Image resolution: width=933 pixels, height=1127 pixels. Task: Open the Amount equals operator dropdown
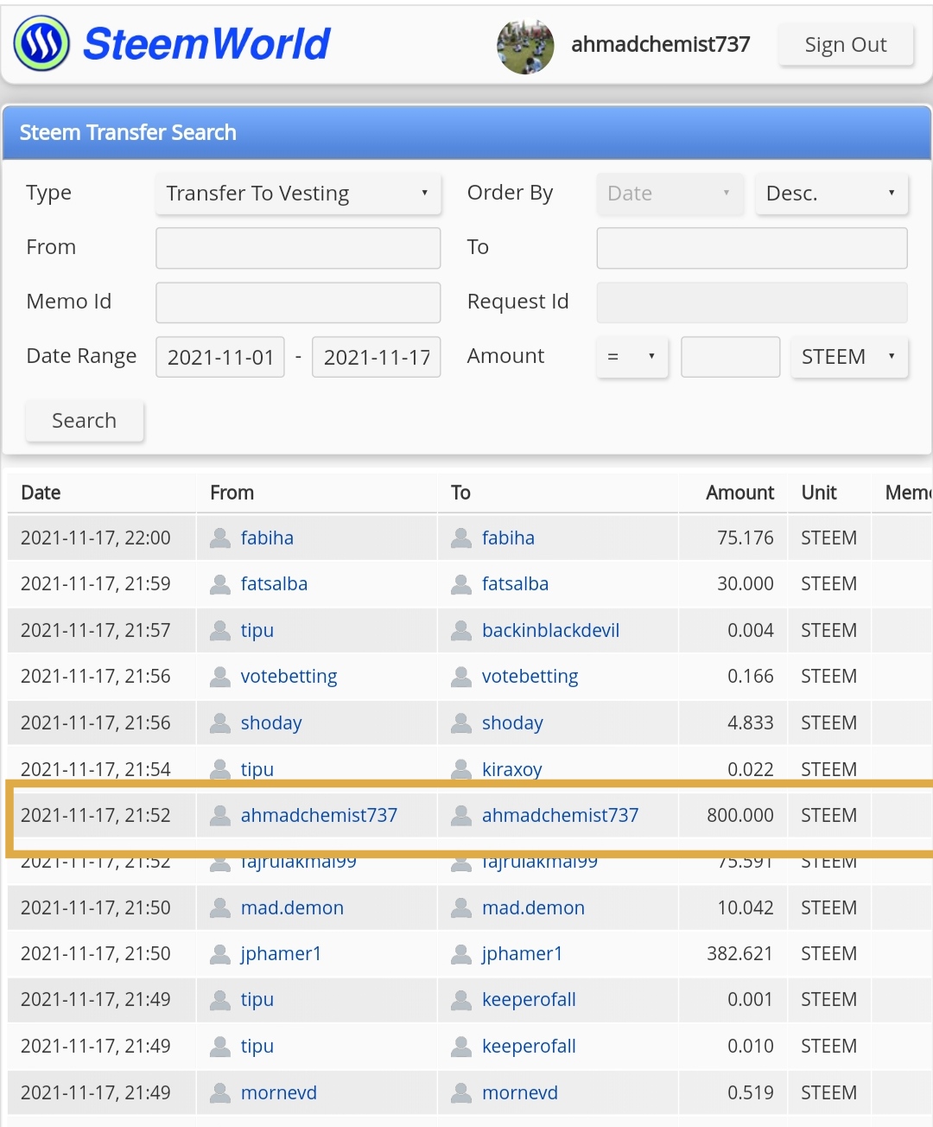tap(632, 356)
